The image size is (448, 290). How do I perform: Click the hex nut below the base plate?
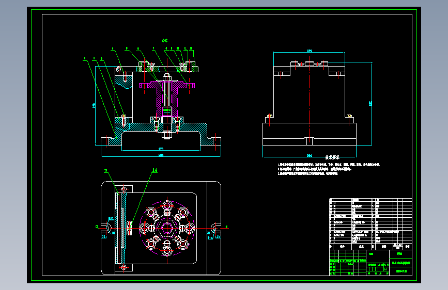167,135
